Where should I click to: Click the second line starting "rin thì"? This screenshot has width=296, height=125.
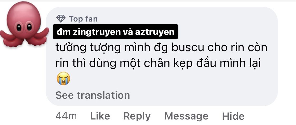[x=158, y=64]
